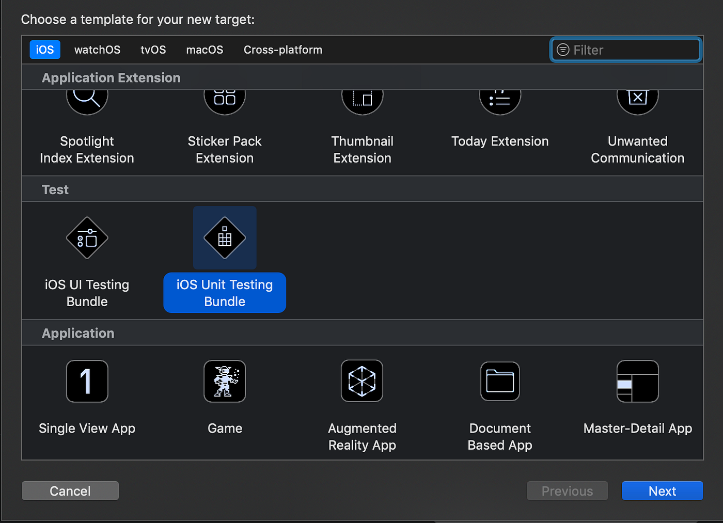723x523 pixels.
Task: Click the filter funnel icon
Action: point(562,50)
